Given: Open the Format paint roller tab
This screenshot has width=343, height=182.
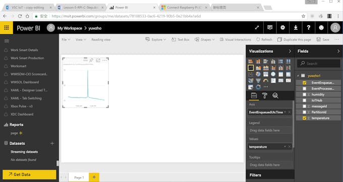Looking at the screenshot, I should click(x=264, y=96).
